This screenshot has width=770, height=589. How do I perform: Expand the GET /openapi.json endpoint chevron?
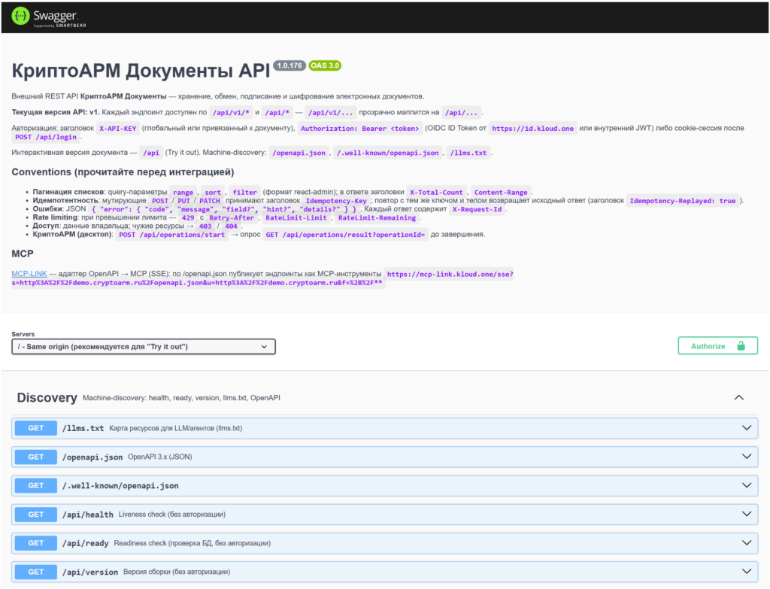pyautogui.click(x=747, y=457)
